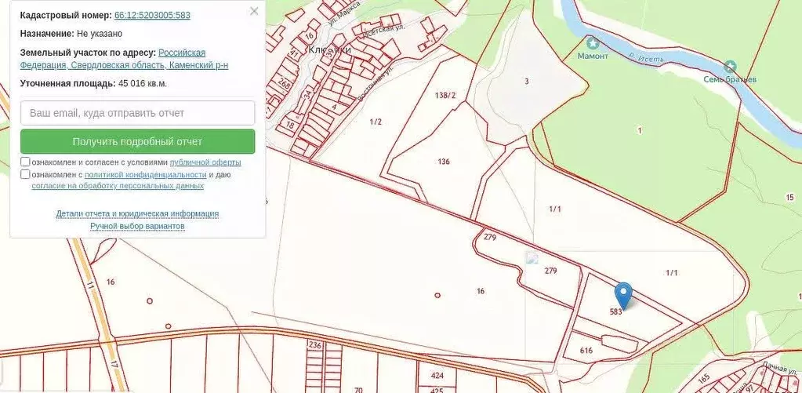Click the broken image icon near parcel 279
The height and width of the screenshot is (393, 802).
(x=532, y=258)
